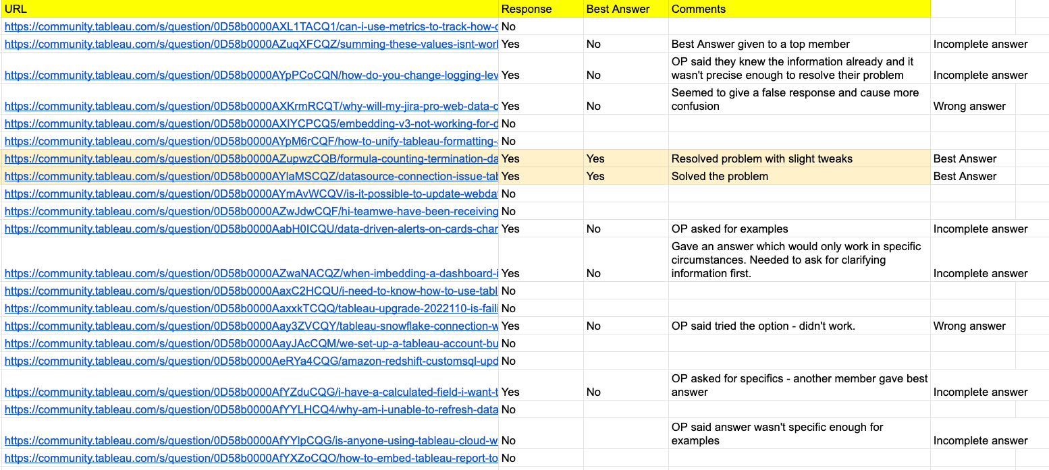Open the why-am-i-unable-to-refresh link
Viewport: 1049px width, 470px height.
[x=251, y=410]
